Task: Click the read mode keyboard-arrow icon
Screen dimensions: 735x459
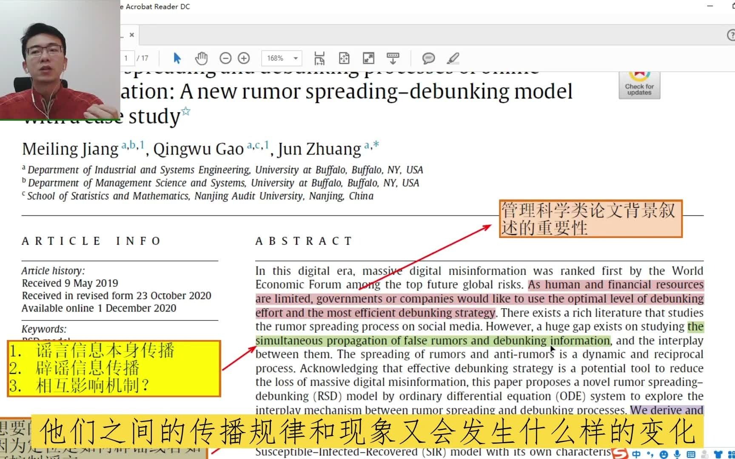Action: [393, 58]
